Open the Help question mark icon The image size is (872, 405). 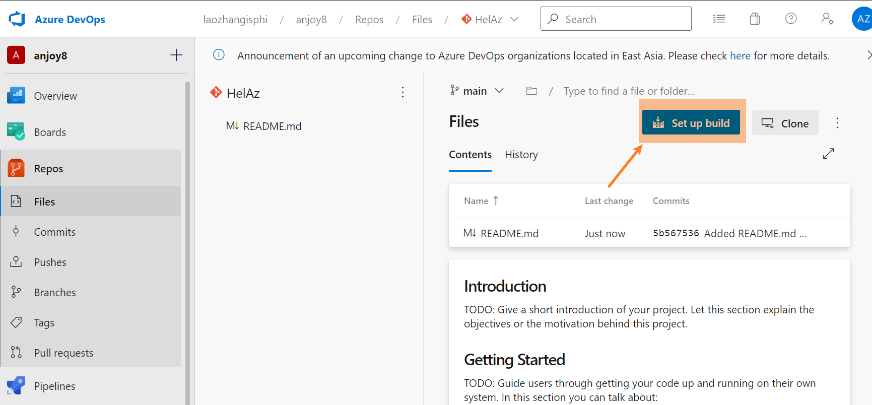[x=791, y=19]
